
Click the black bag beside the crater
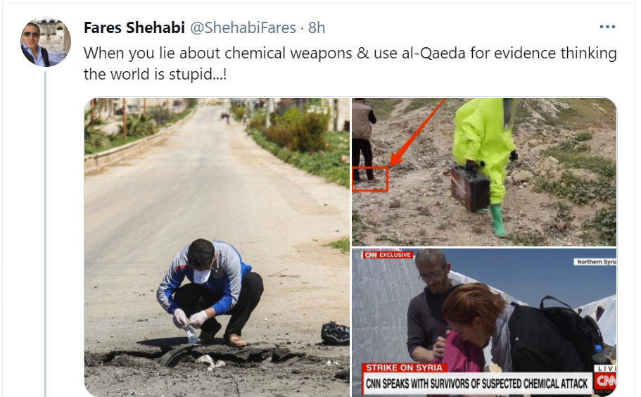(335, 334)
